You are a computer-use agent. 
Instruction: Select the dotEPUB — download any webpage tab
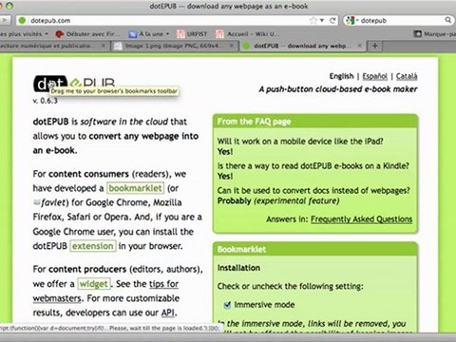[x=302, y=46]
